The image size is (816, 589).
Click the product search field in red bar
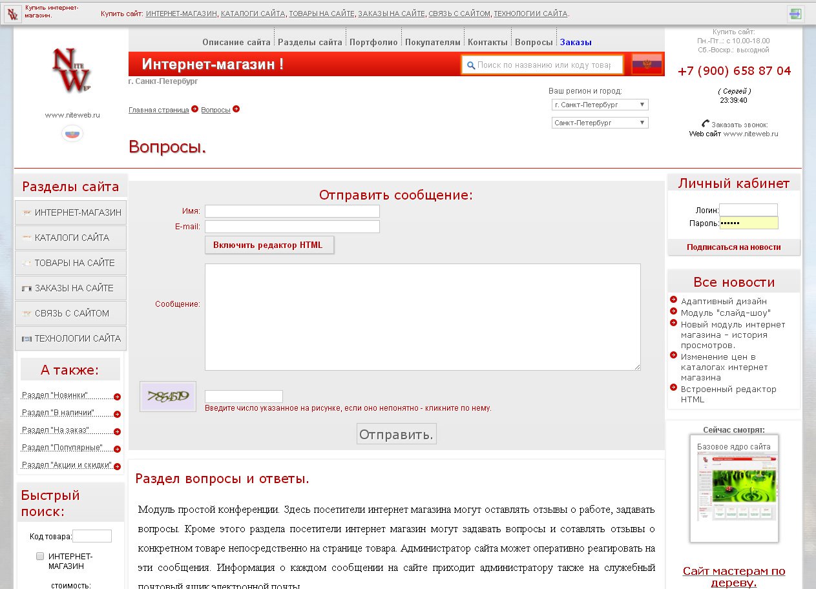pyautogui.click(x=543, y=65)
